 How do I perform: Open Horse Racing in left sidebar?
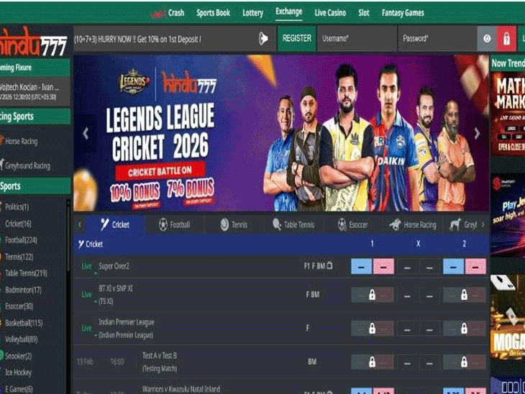pos(21,141)
